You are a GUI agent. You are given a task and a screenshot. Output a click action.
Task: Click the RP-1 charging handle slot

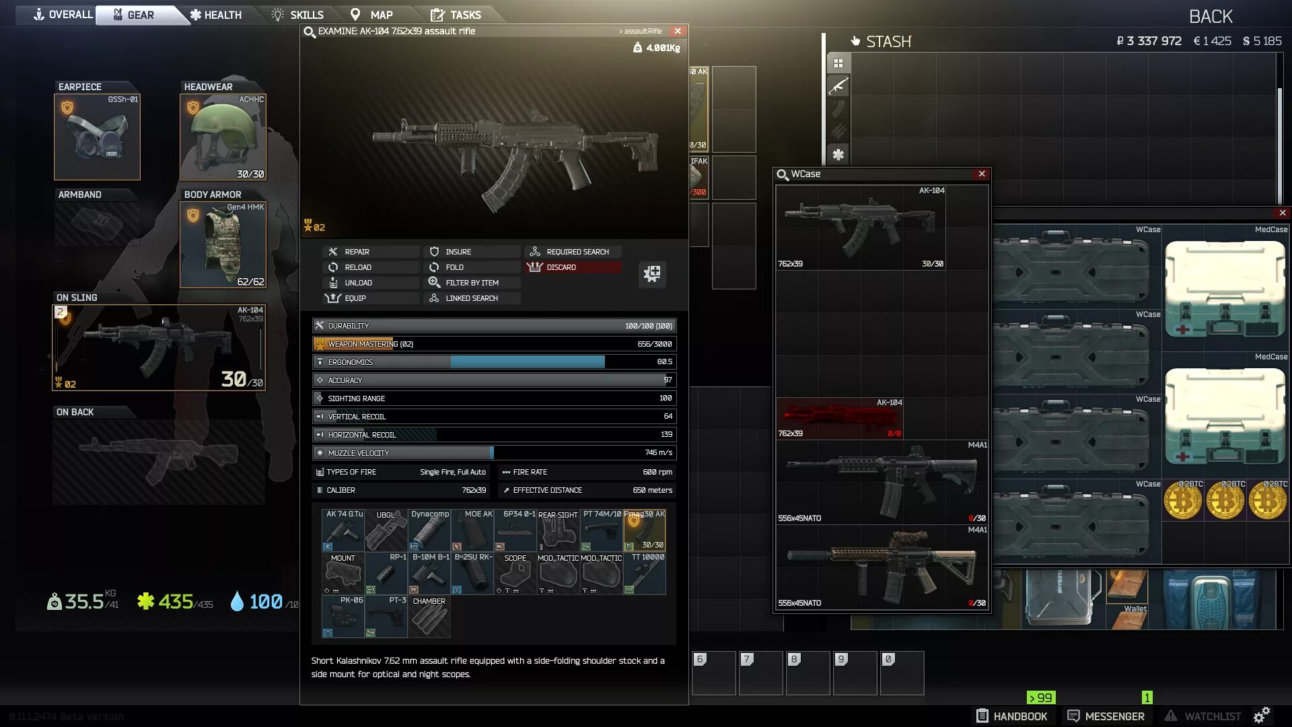386,574
